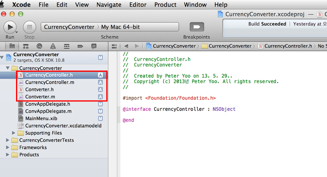The width and height of the screenshot is (327, 177).
Task: Open the Product menu
Action: click(165, 4)
